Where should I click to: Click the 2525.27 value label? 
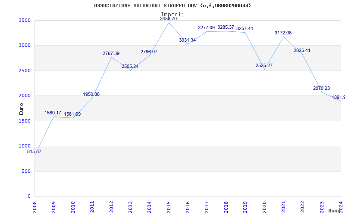(264, 65)
